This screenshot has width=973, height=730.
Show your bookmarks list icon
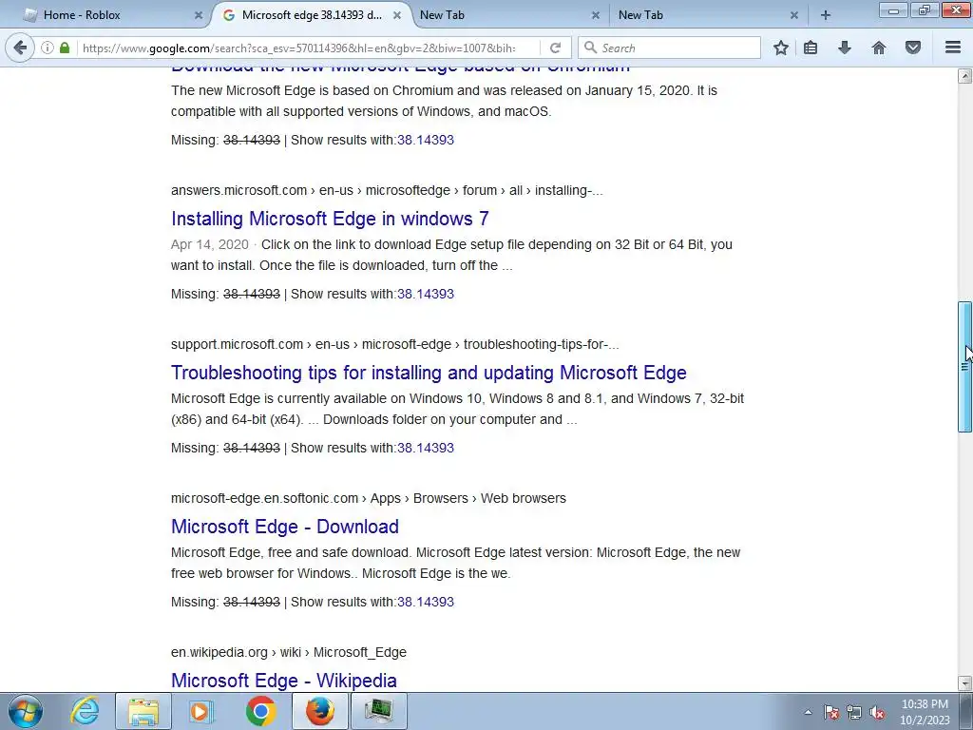(811, 48)
